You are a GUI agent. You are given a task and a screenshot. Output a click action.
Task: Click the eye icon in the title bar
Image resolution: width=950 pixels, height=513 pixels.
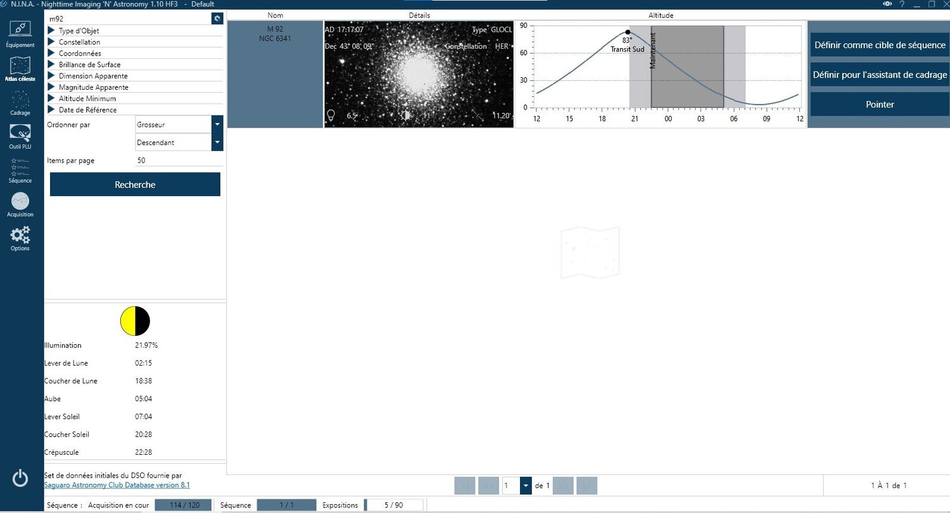pos(887,4)
